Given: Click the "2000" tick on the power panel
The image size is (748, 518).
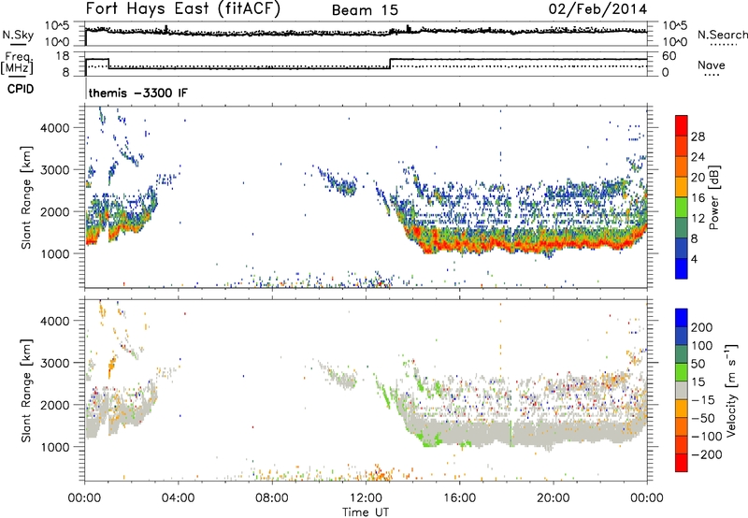Looking at the screenshot, I should coord(54,211).
